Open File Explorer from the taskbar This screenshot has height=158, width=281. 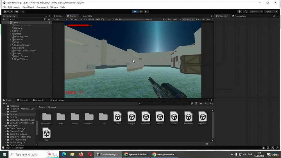(x=72, y=154)
